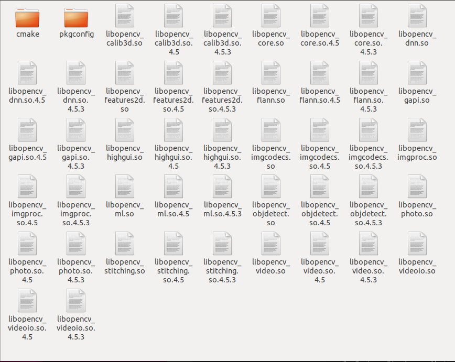Select libopencv_dnn.so.4.5.3 file icon
The width and height of the screenshot is (455, 362).
[76, 73]
